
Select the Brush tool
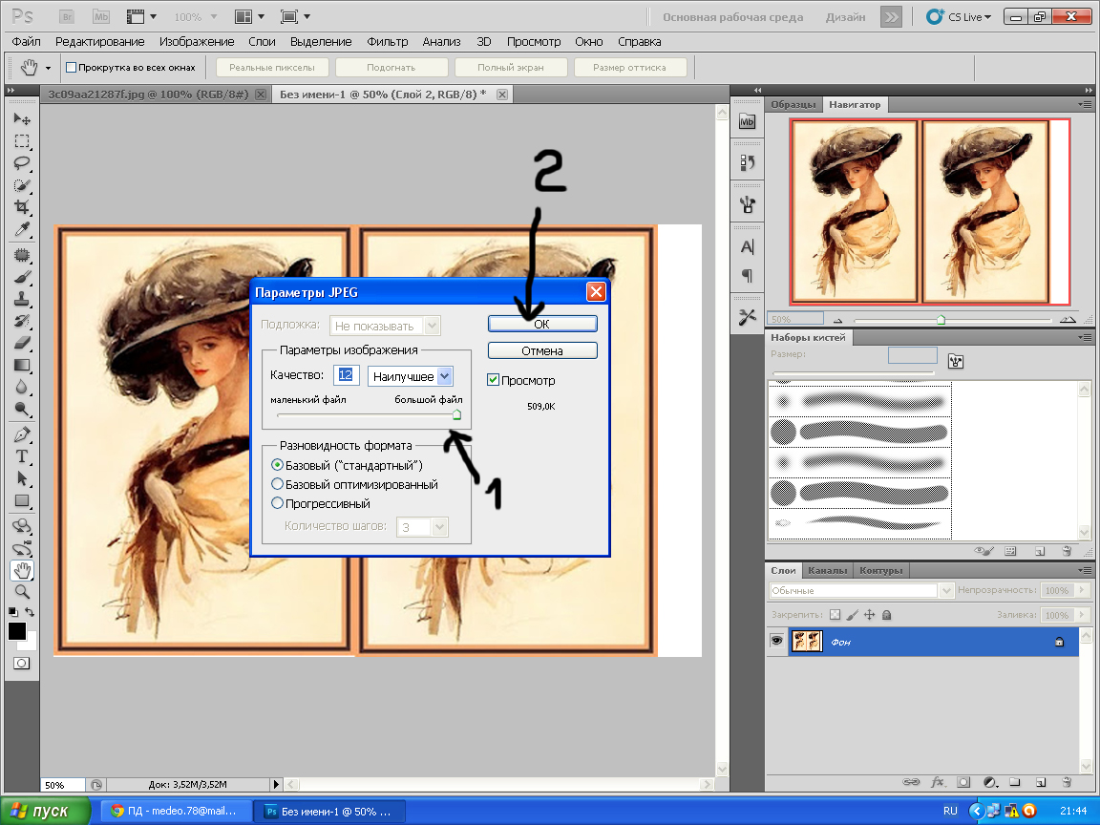point(22,277)
